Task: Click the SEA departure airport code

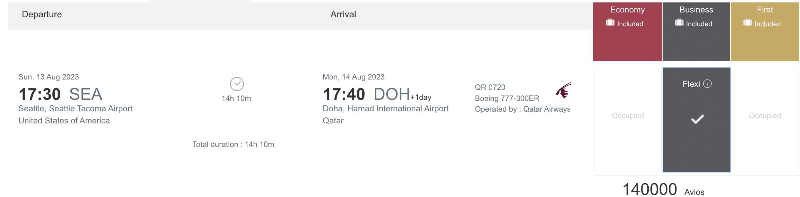Action: pos(86,94)
